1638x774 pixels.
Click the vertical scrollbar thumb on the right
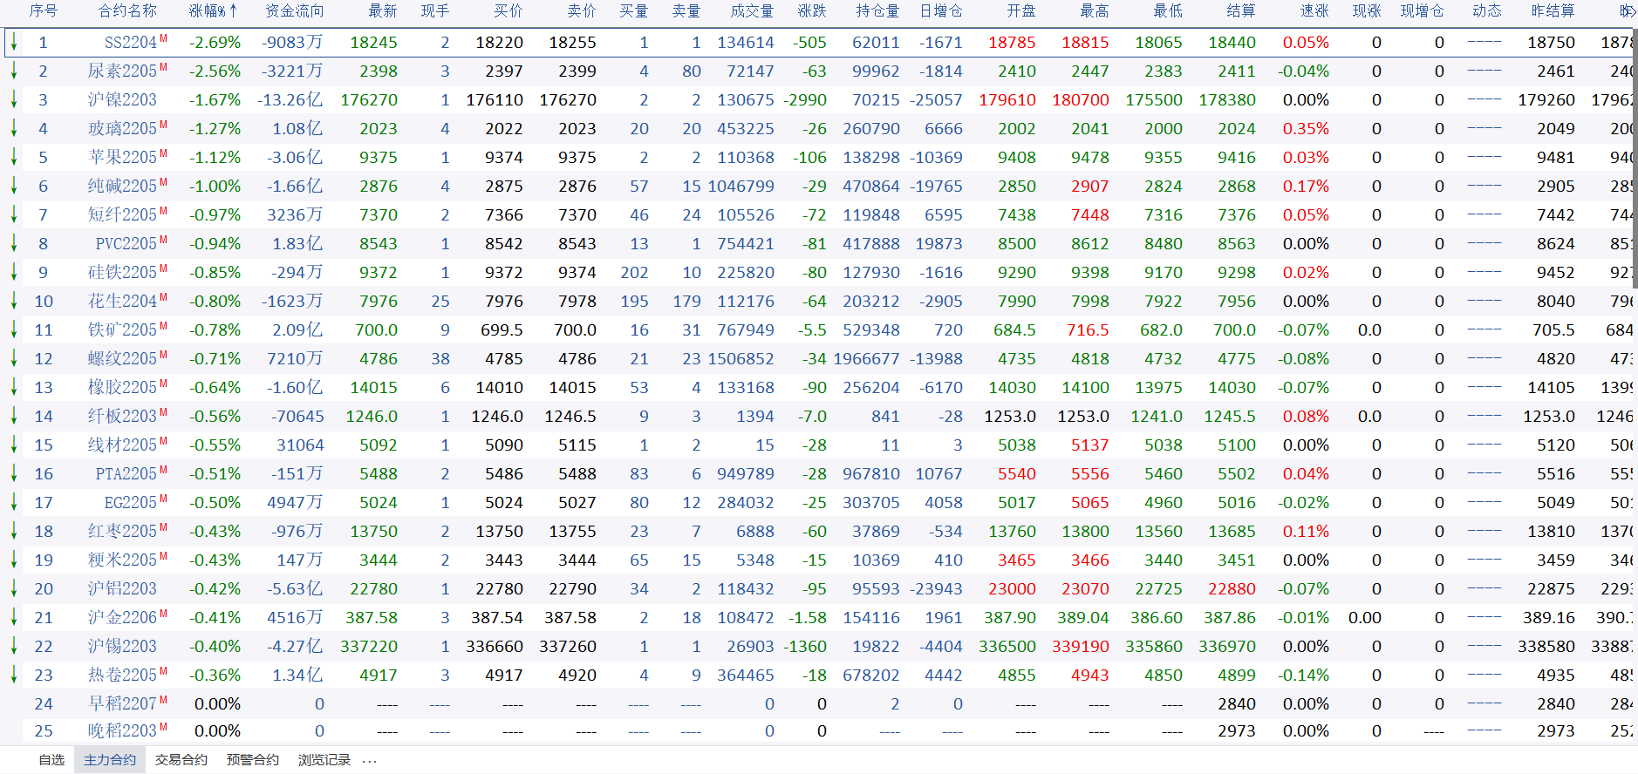pos(1634,157)
